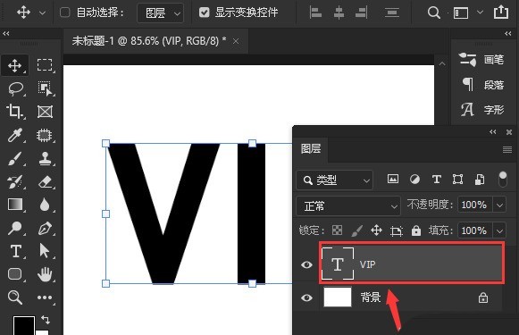Viewport: 519px width, 335px height.
Task: Select the Hand tool
Action: point(45,274)
